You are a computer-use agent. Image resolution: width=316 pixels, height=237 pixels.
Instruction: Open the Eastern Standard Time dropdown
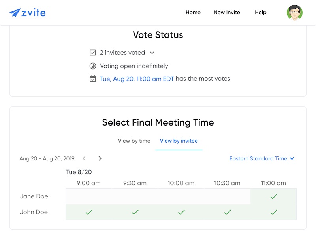262,158
